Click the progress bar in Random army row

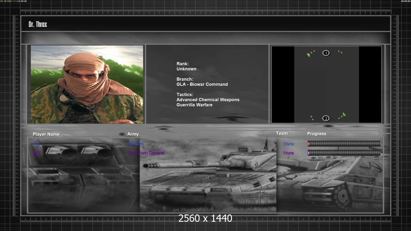tap(344, 143)
